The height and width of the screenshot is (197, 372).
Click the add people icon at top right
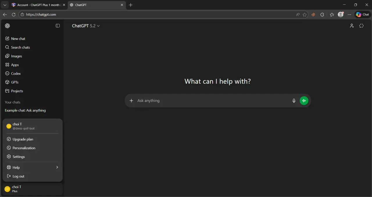click(352, 26)
